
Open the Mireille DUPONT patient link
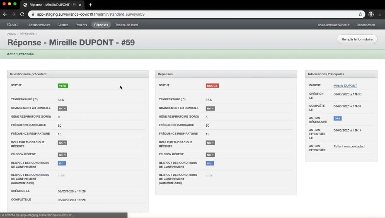(x=345, y=86)
